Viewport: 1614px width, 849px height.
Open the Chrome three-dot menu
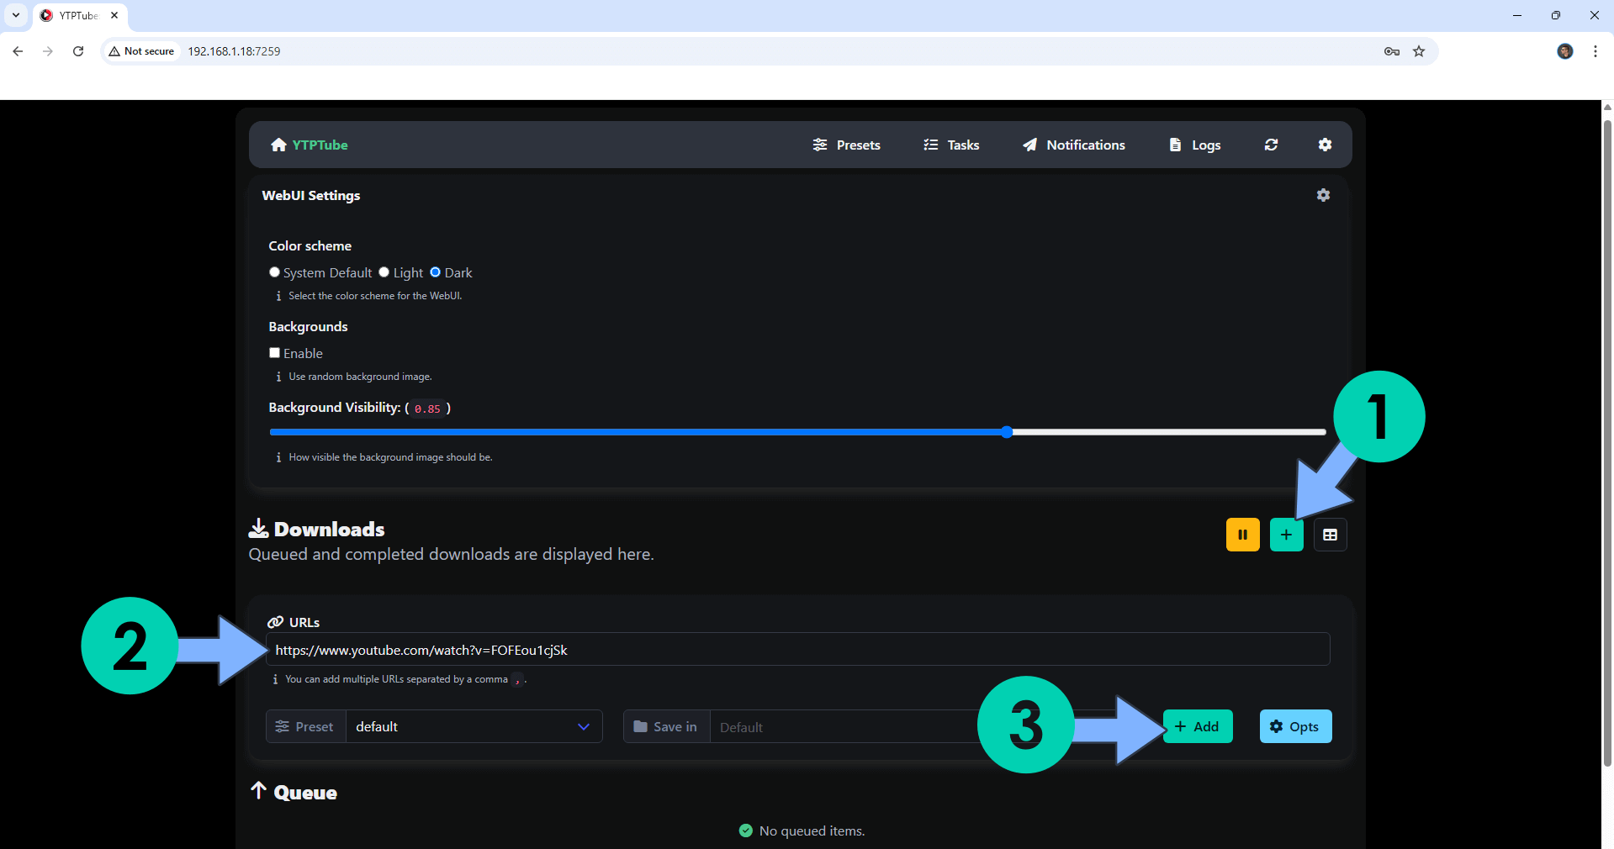1595,51
